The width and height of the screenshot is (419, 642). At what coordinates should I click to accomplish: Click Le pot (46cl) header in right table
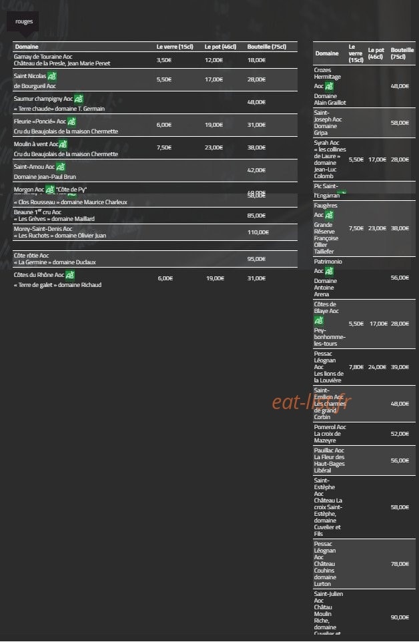pyautogui.click(x=376, y=53)
